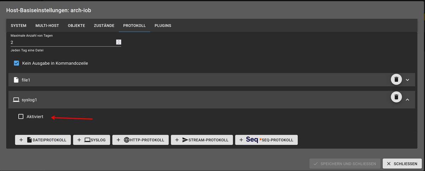Click the file1 document icon
The height and width of the screenshot is (171, 425).
(16, 80)
